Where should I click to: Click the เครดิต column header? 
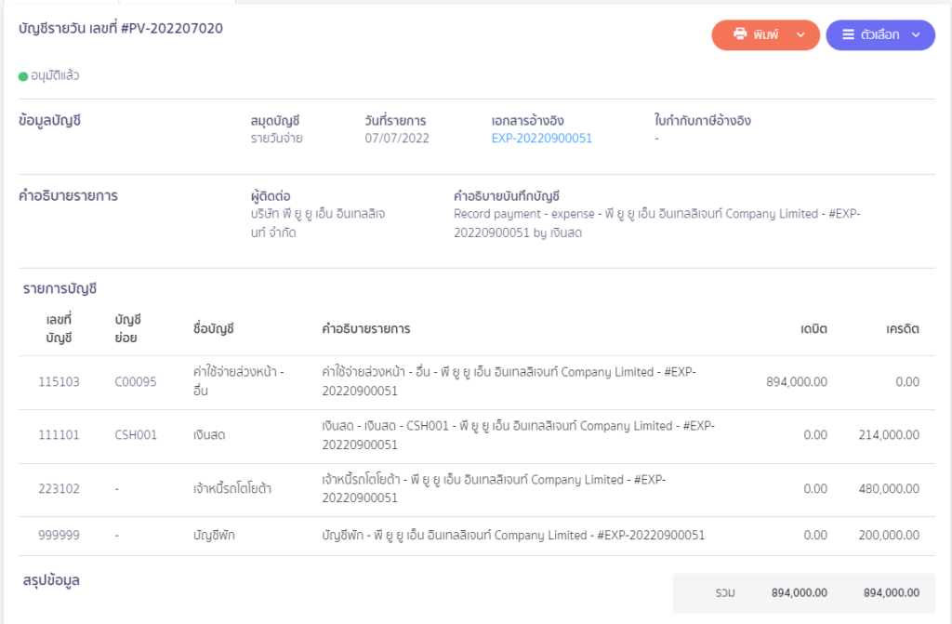[902, 328]
